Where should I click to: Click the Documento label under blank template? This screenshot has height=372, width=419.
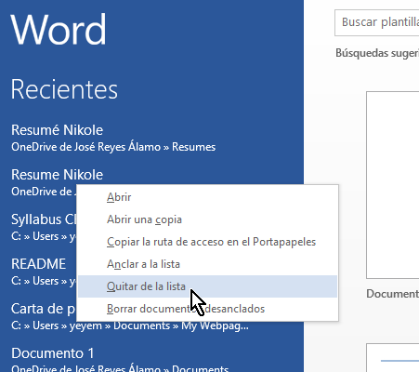point(392,294)
